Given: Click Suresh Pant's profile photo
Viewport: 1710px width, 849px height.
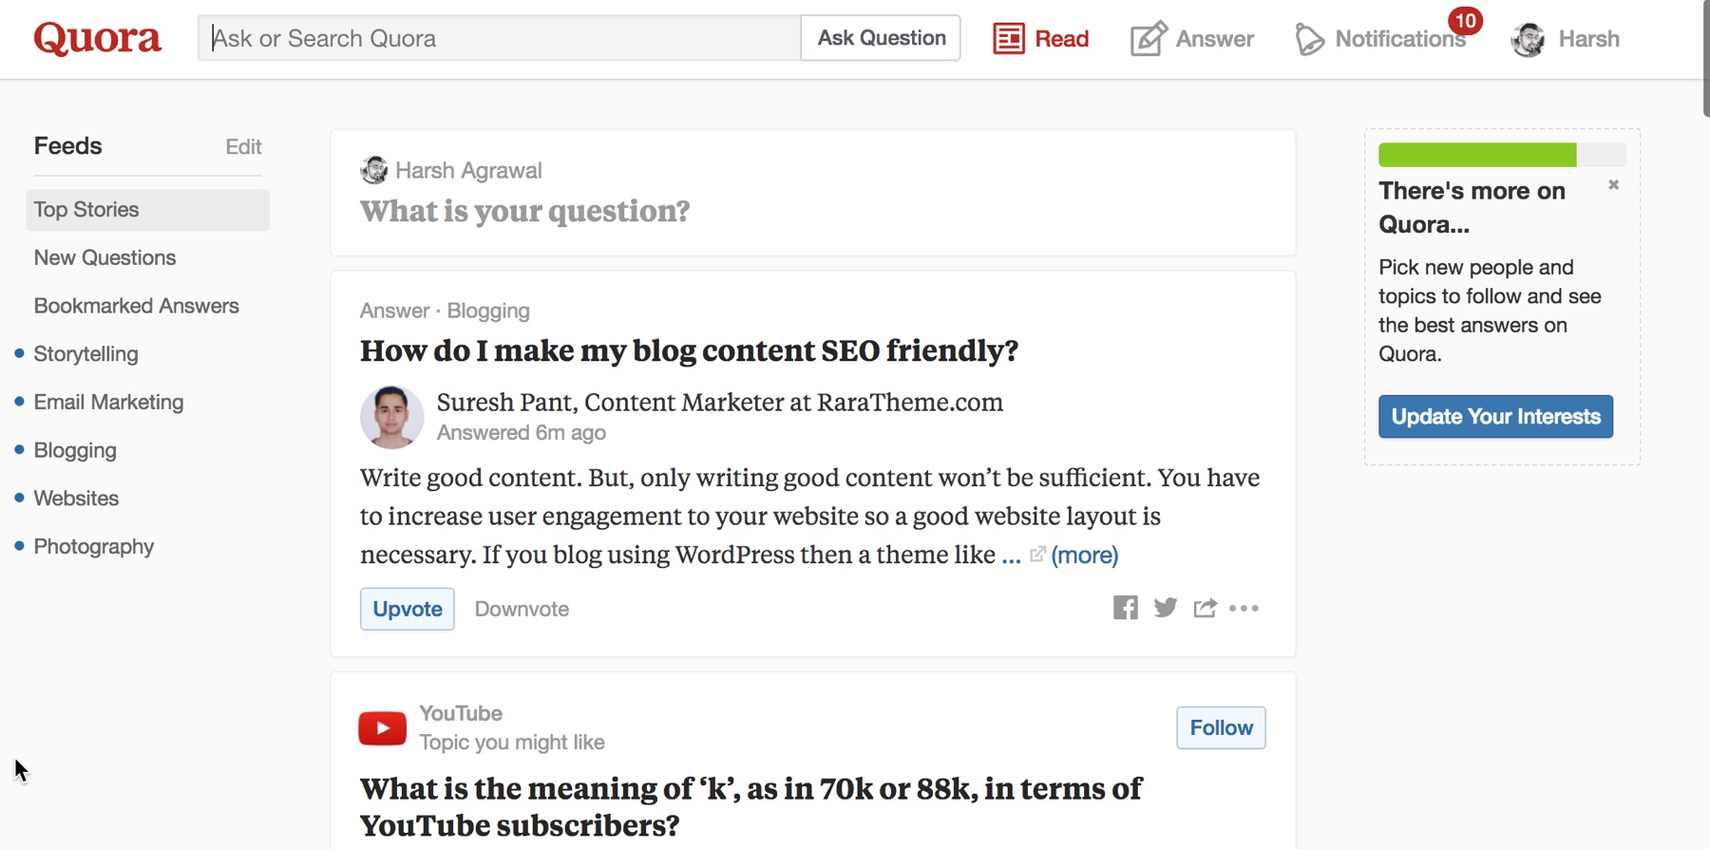Looking at the screenshot, I should coord(391,417).
